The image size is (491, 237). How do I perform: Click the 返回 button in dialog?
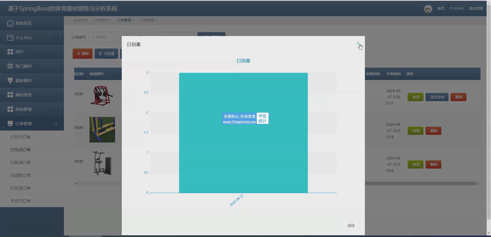pyautogui.click(x=351, y=226)
